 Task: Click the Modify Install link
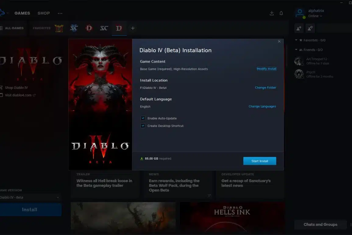pos(266,69)
